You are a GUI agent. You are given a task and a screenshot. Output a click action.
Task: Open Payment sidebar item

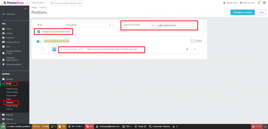(x=9, y=119)
